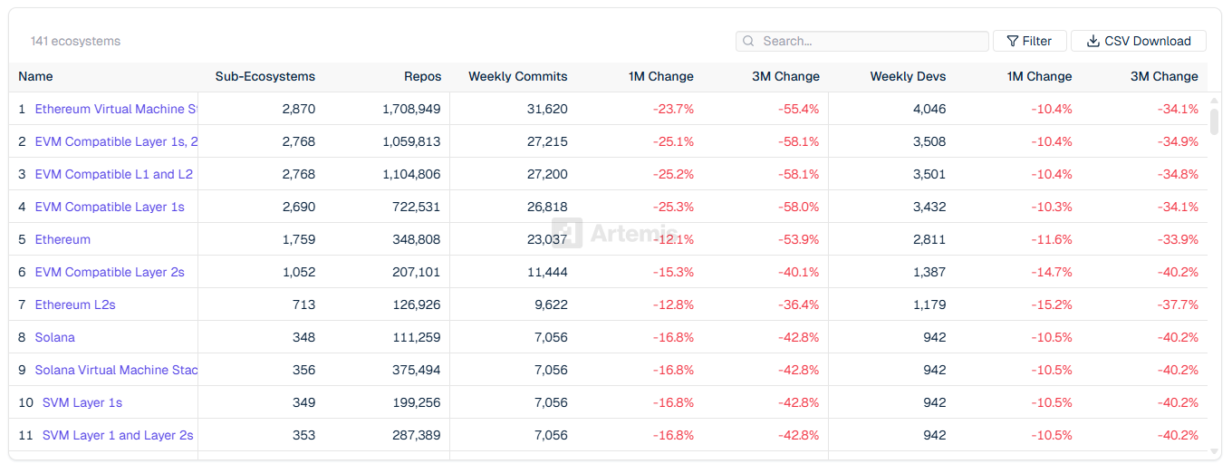
Task: Click the search magnifier icon
Action: tap(748, 41)
